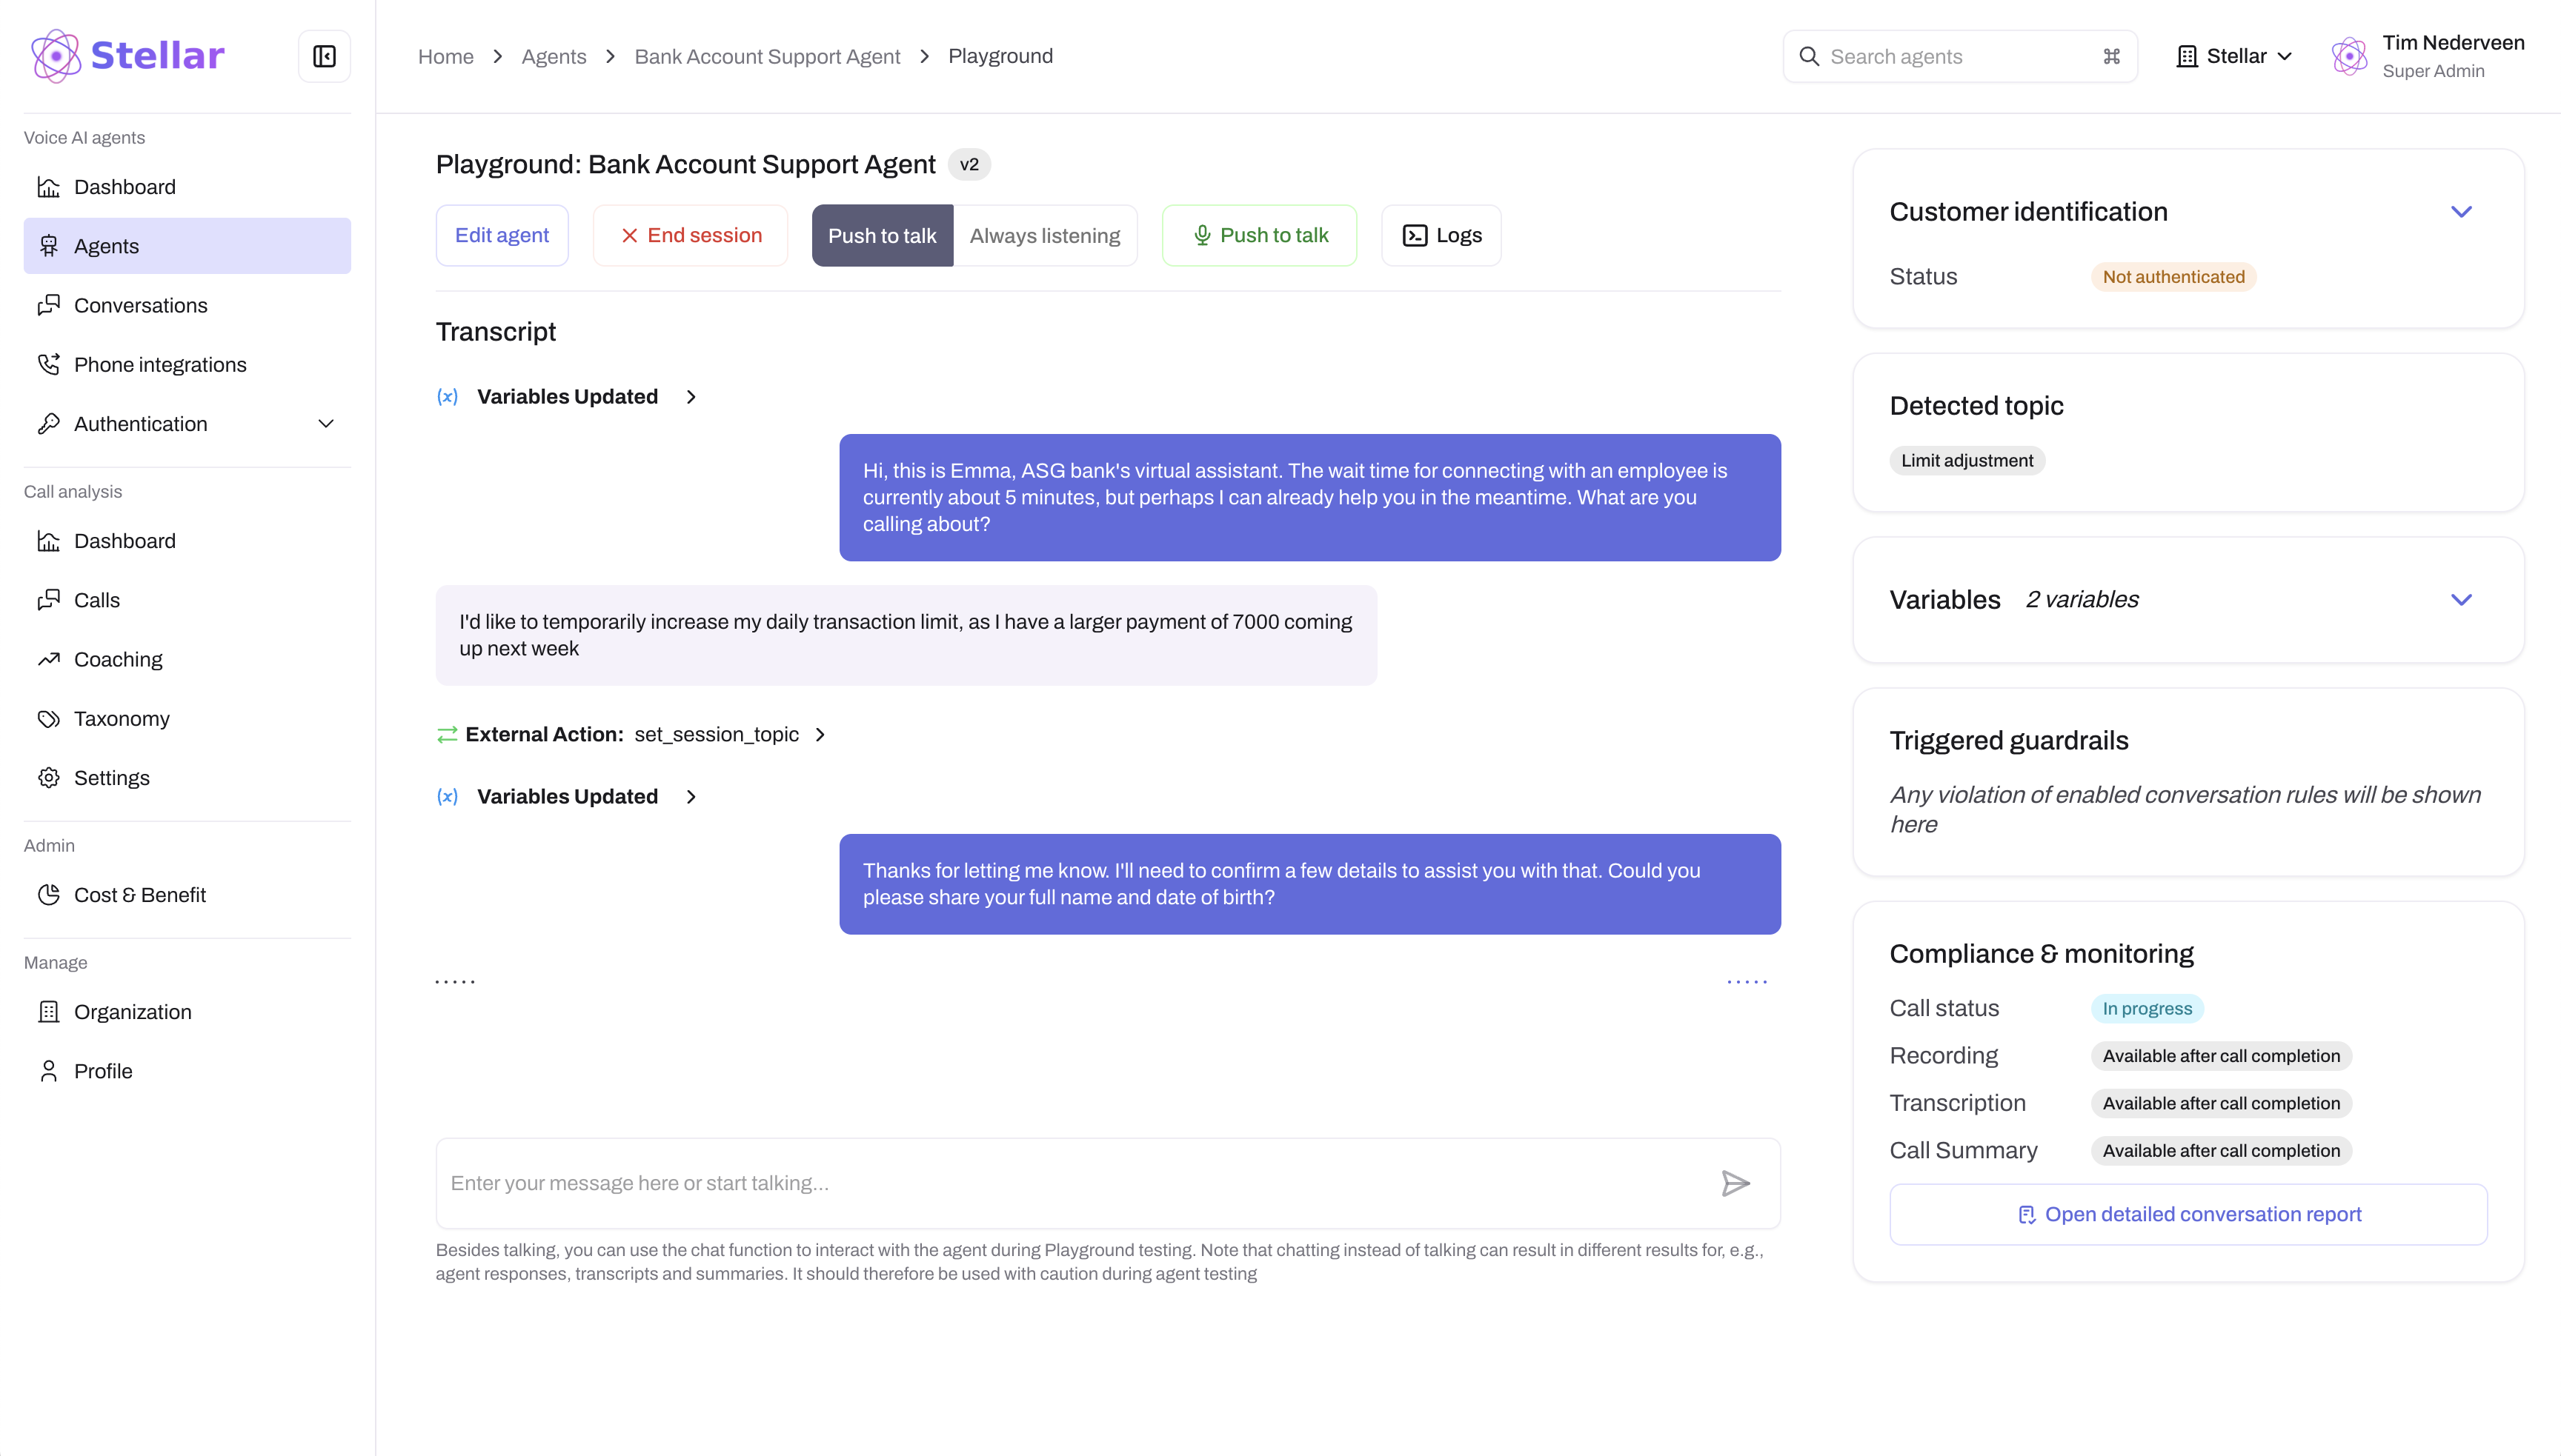2561x1456 pixels.
Task: Open Phone integrations from sidebar
Action: (x=160, y=365)
